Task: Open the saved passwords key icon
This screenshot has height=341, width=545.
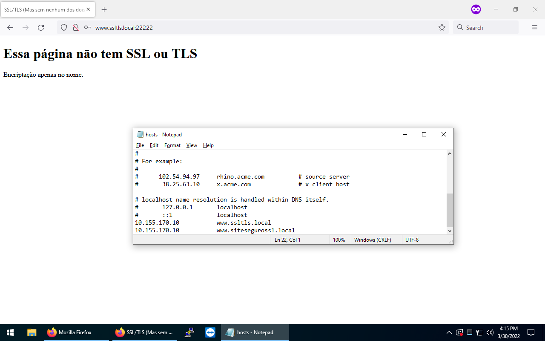Action: 88,28
